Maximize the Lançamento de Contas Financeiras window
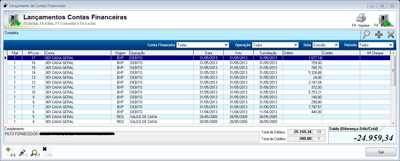The height and width of the screenshot is (161, 400). click(x=382, y=6)
